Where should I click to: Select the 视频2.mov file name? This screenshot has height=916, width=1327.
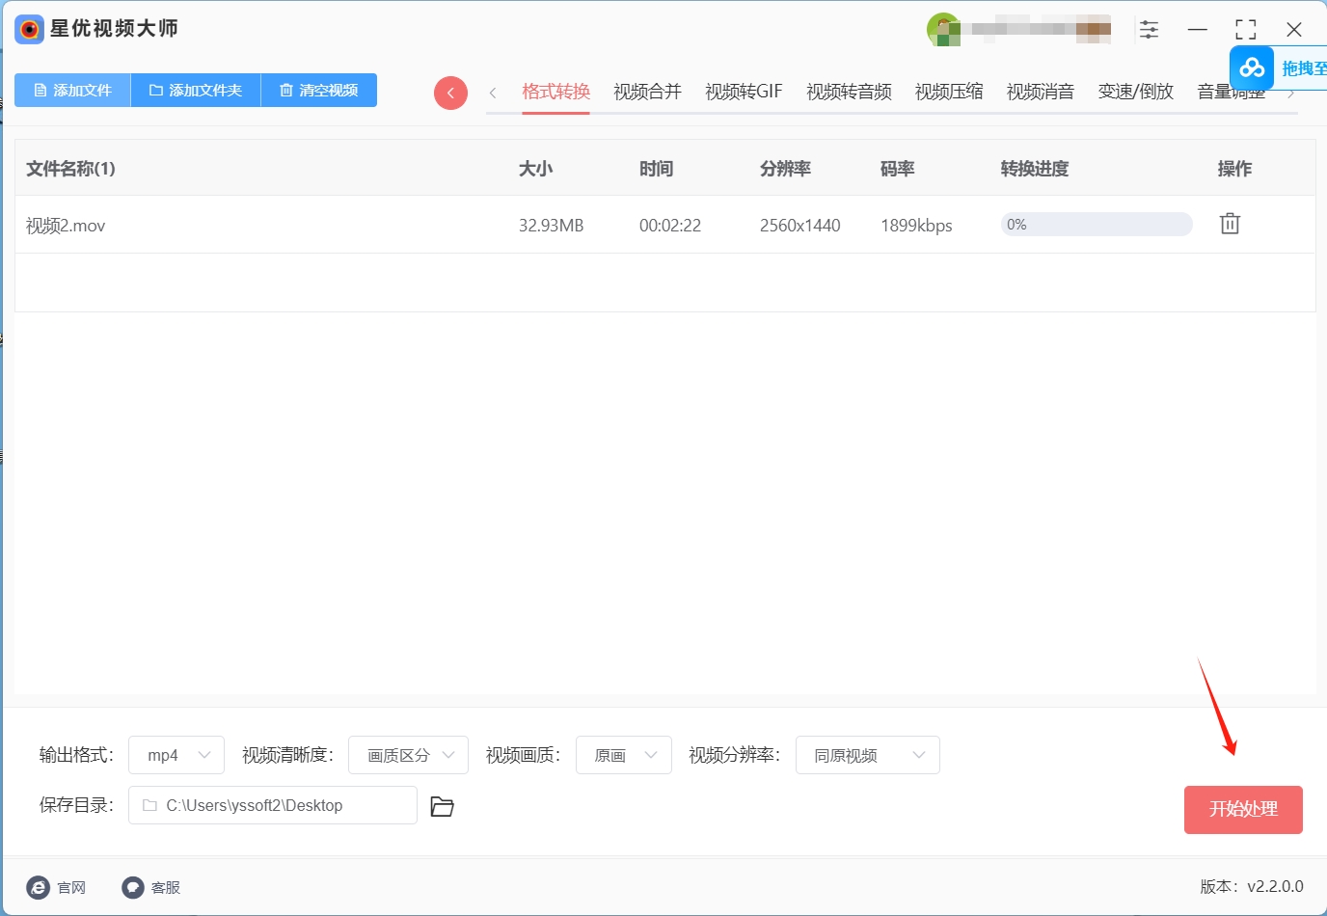tap(66, 226)
